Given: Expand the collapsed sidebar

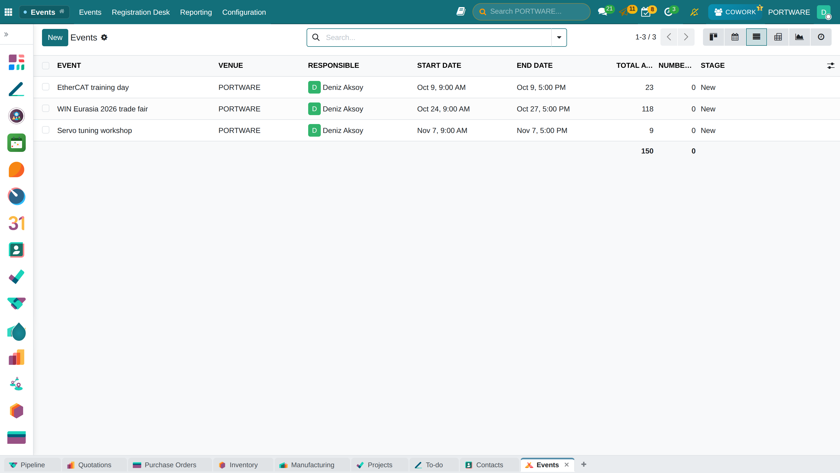Looking at the screenshot, I should point(6,34).
